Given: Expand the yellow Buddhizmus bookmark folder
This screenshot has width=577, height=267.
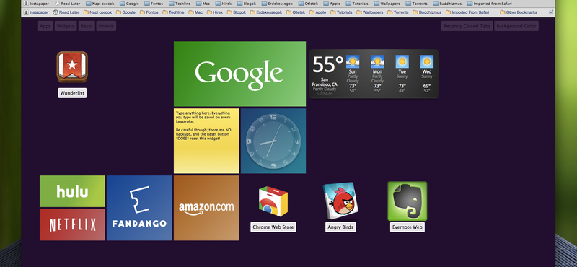Looking at the screenshot, I should (x=426, y=12).
